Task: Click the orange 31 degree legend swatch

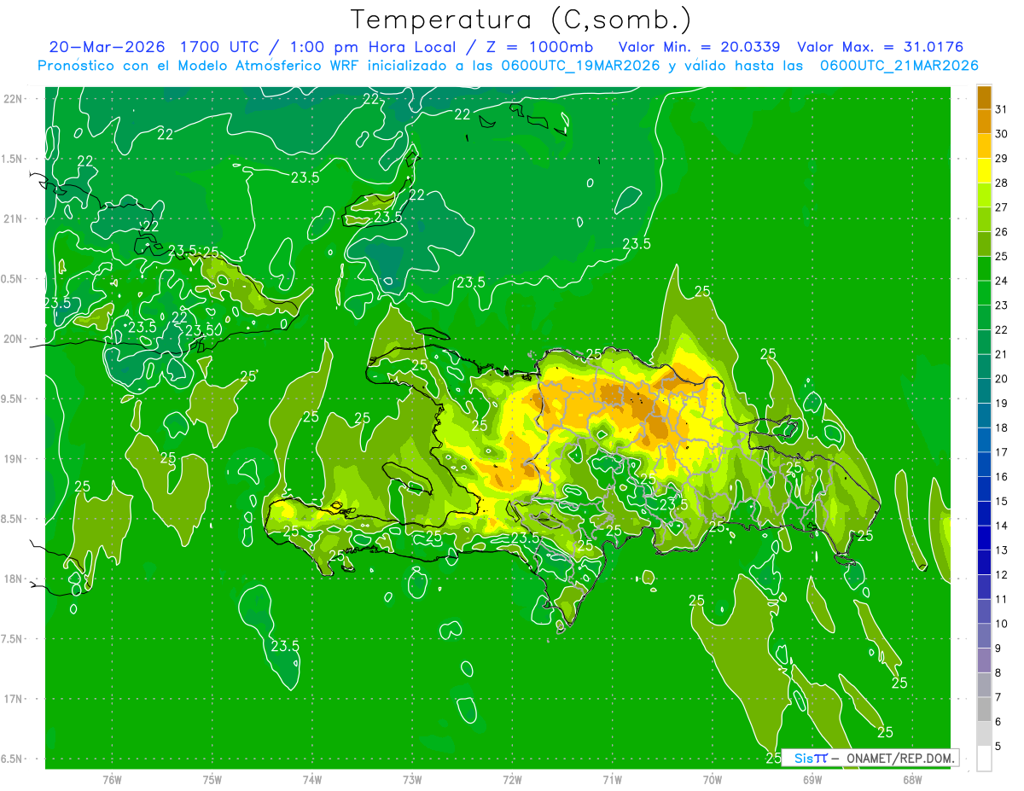Action: pyautogui.click(x=984, y=96)
